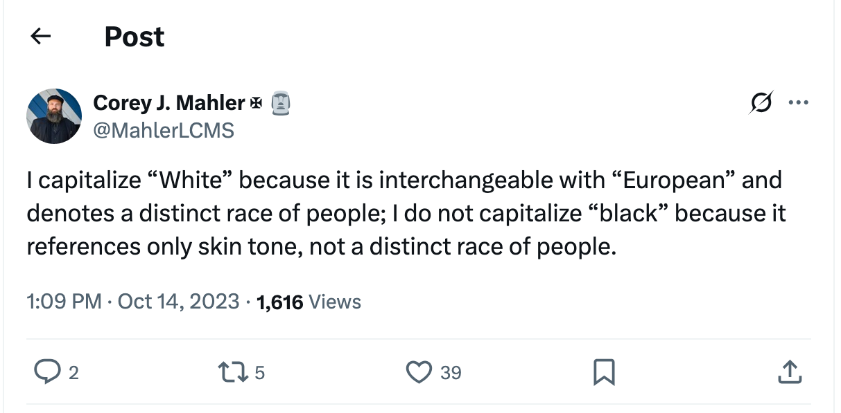Click the reply count of 2

73,374
